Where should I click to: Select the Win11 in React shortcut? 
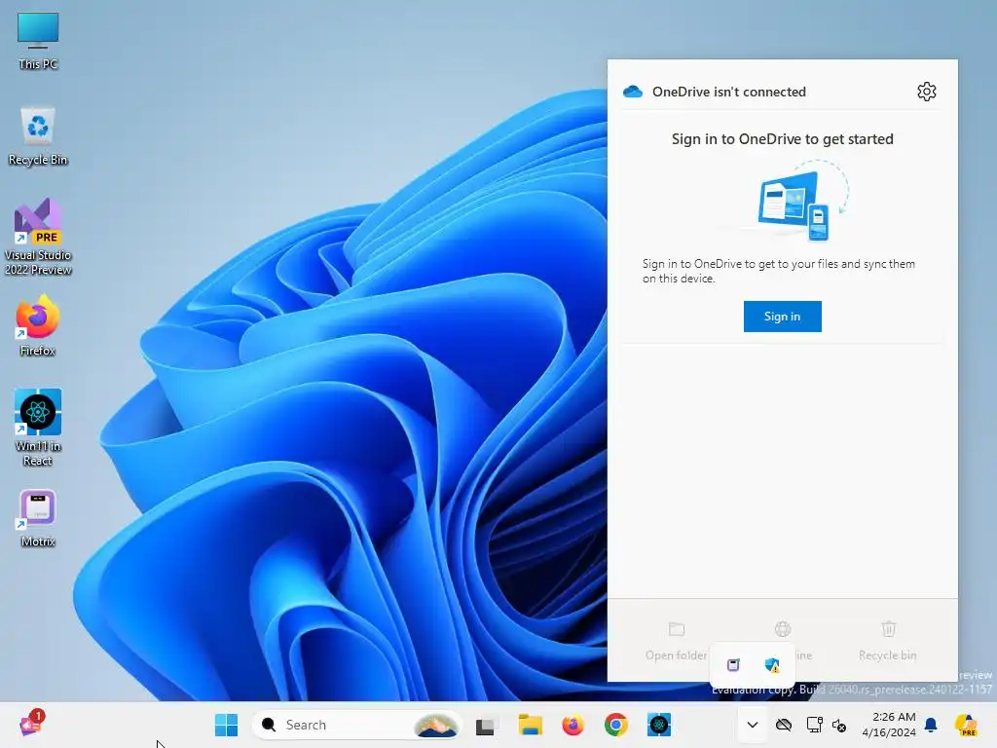click(38, 428)
